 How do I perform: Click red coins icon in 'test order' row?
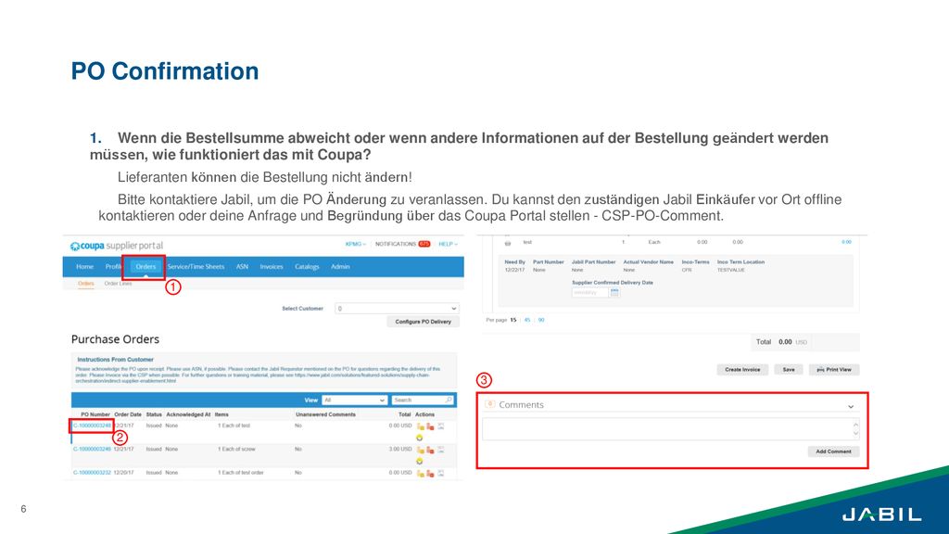tap(430, 474)
